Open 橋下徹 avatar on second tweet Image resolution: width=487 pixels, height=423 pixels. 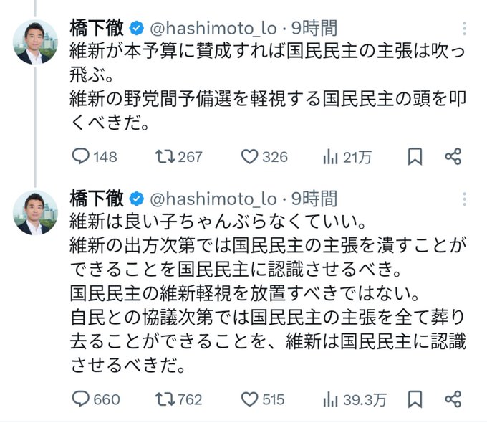35,213
